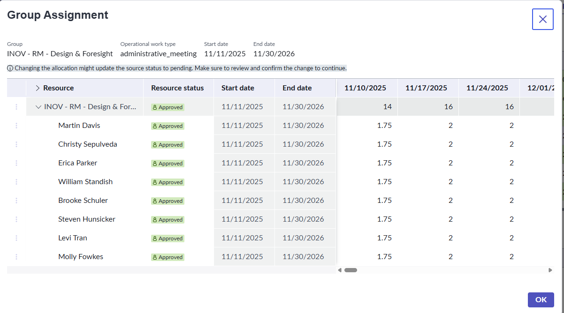This screenshot has width=564, height=313.
Task: Select the Levi Tran resource name
Action: tap(73, 238)
